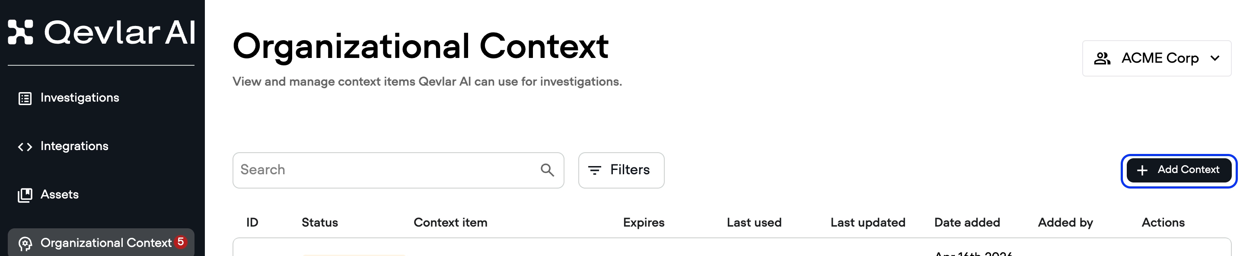Click the Qevlar AI logo icon
Screen dimensions: 1256x256
20,32
